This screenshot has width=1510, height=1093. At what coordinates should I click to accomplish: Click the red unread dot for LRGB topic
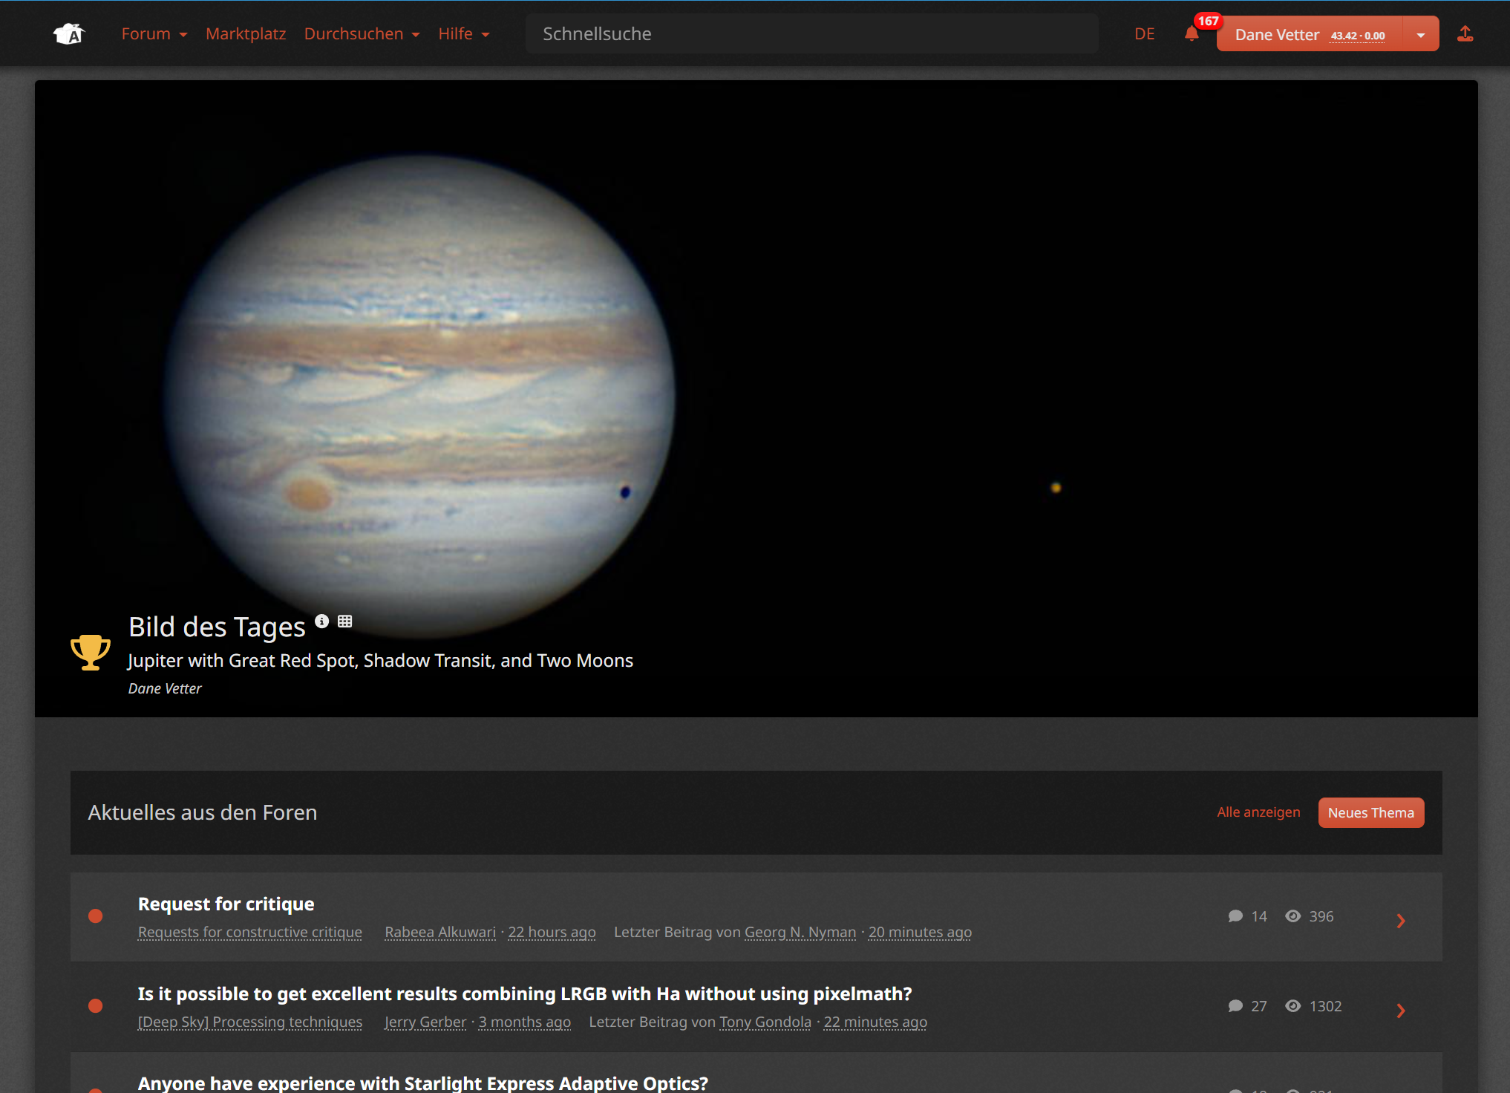96,1006
